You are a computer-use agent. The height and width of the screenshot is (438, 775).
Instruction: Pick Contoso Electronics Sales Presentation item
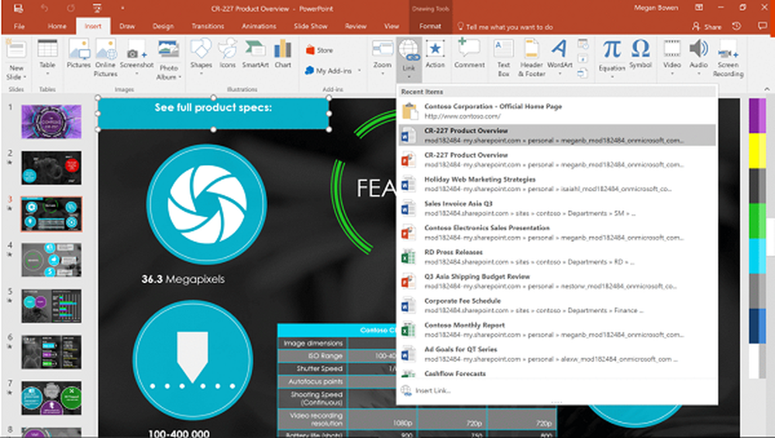coord(557,233)
